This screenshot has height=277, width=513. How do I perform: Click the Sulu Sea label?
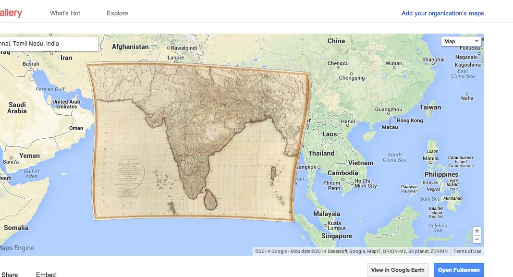pos(430,199)
